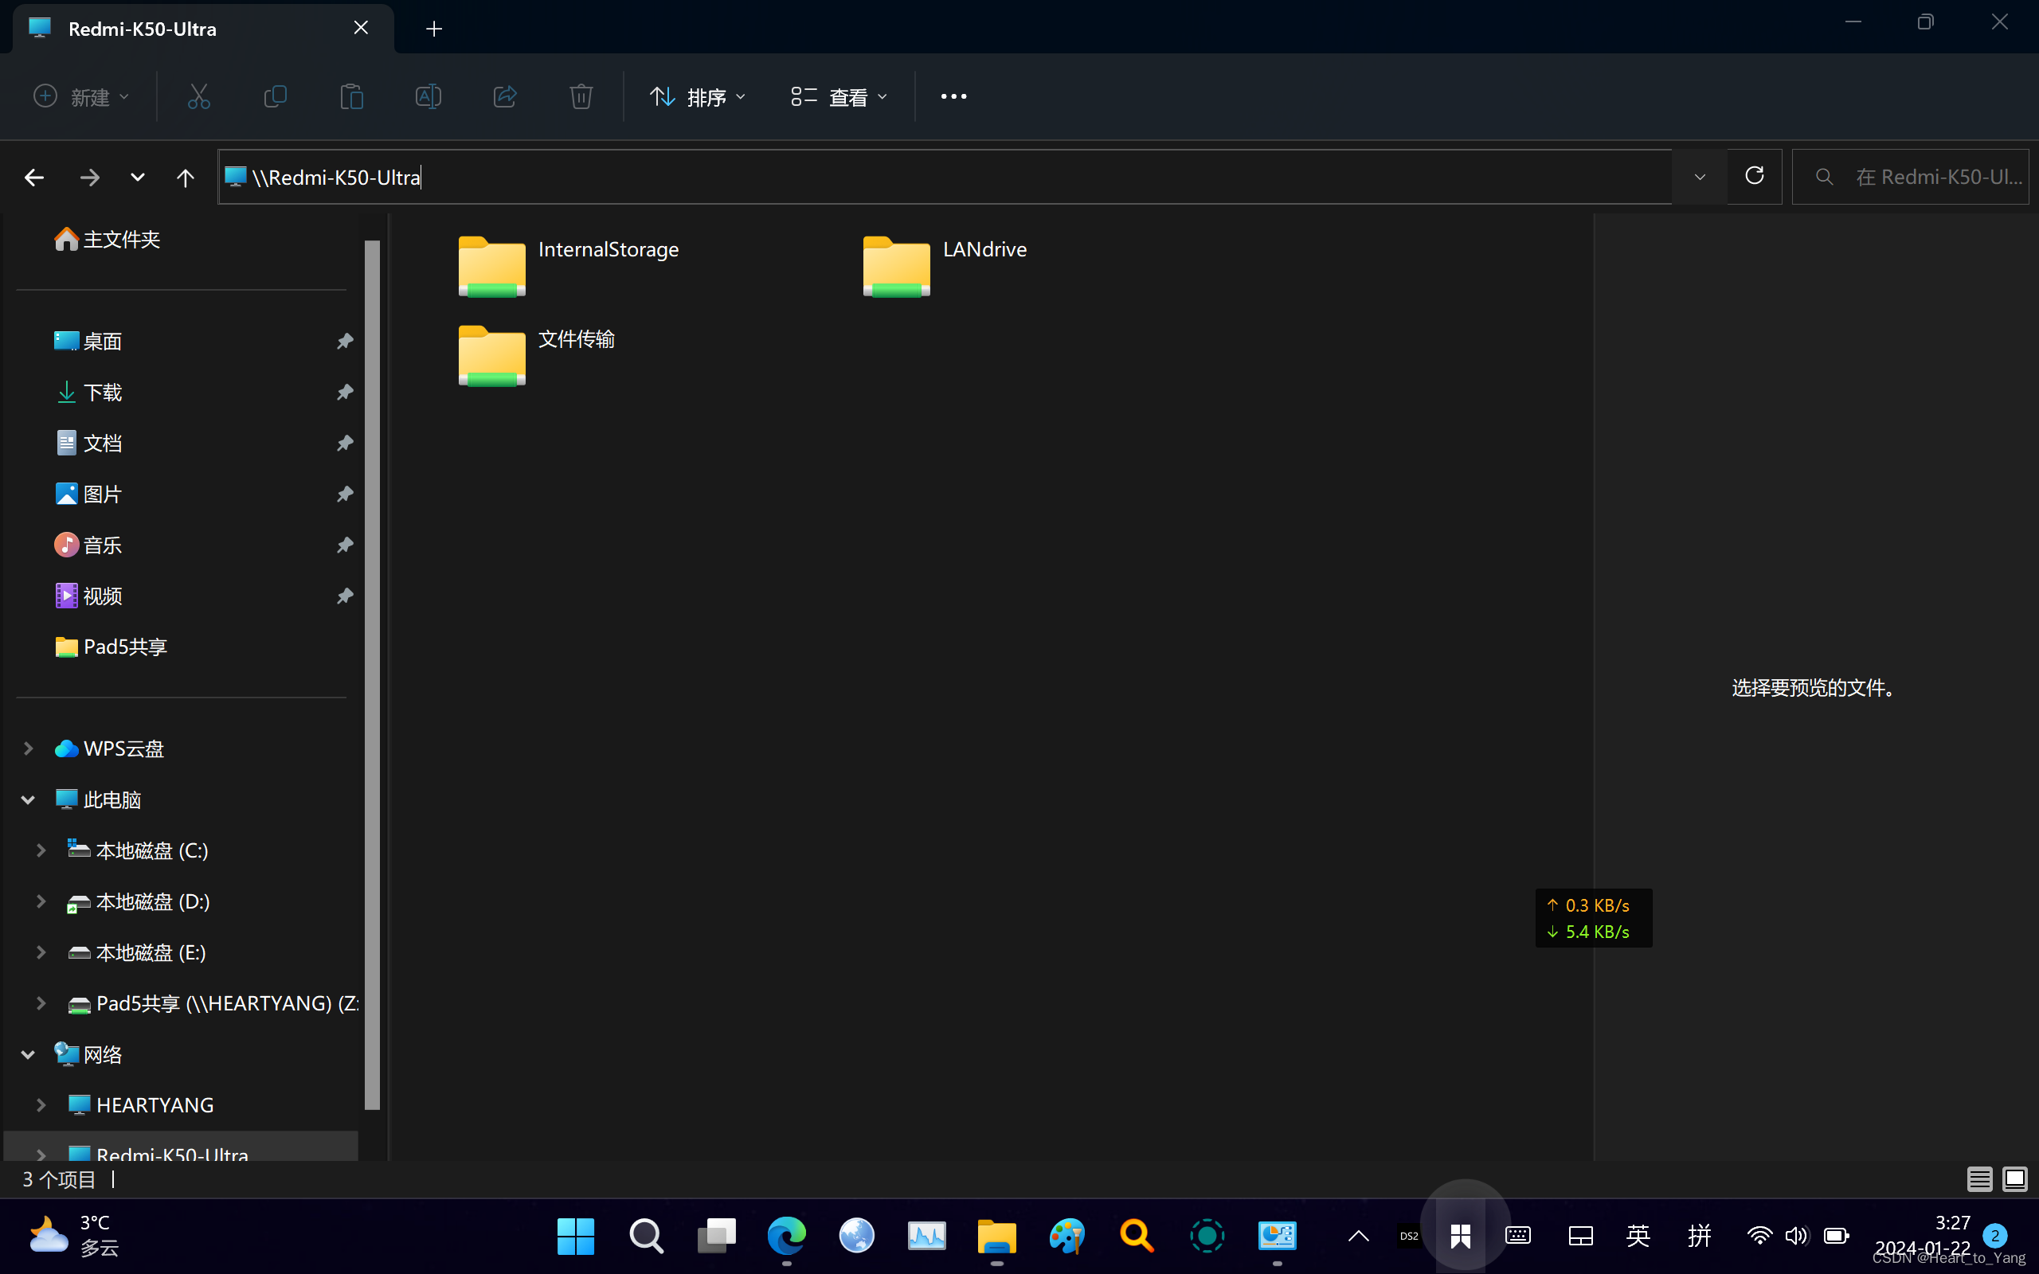Image resolution: width=2039 pixels, height=1274 pixels.
Task: Open 下载 in quick access
Action: click(88, 392)
